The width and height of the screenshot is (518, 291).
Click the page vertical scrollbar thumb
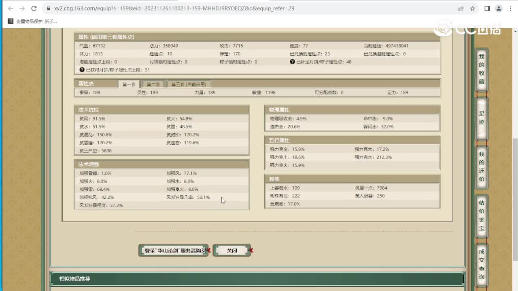pos(515,199)
